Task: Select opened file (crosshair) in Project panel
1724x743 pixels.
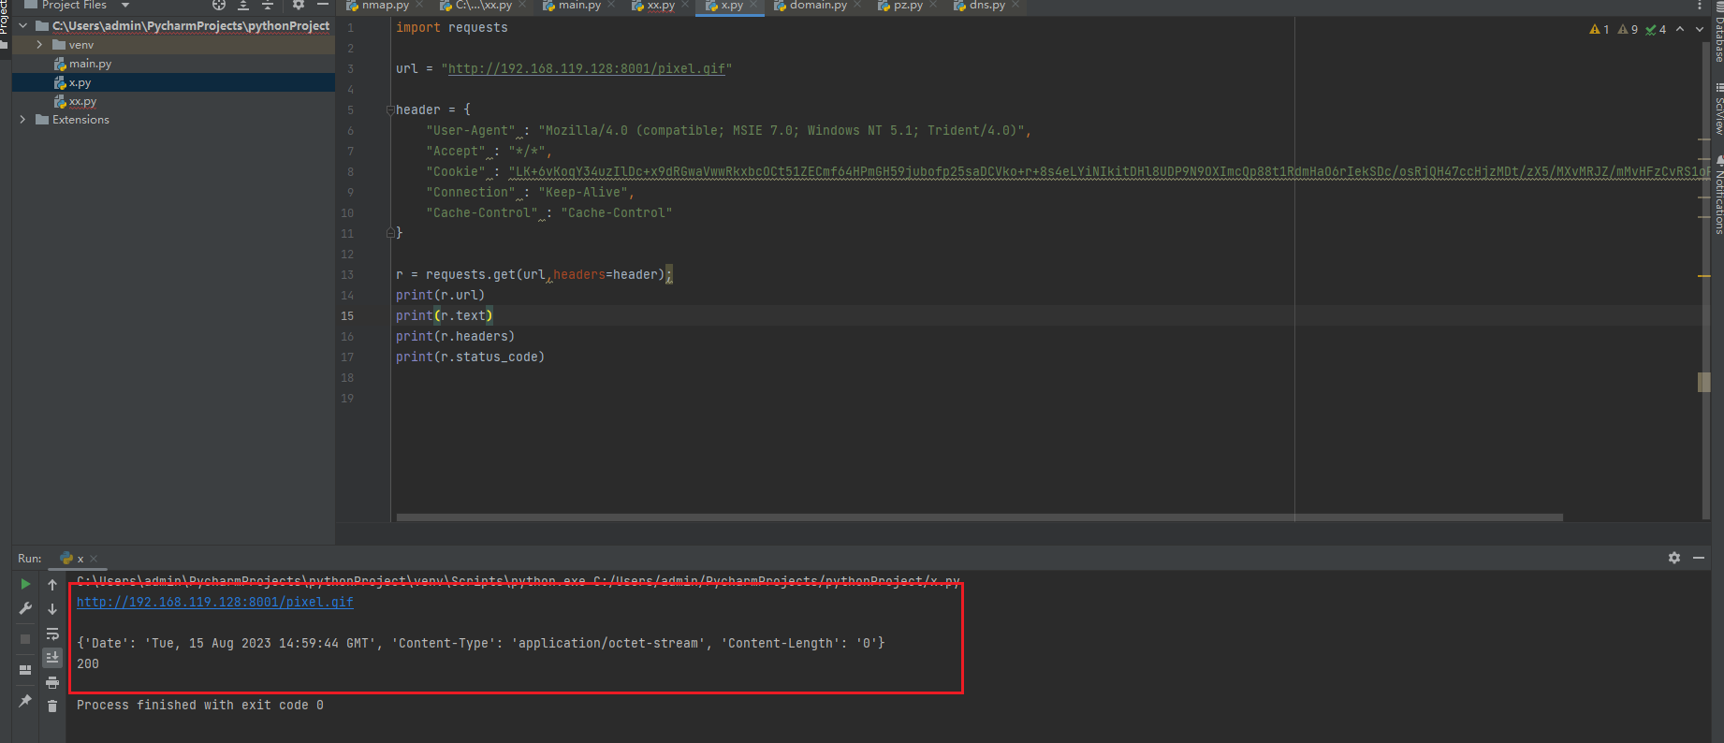Action: [x=219, y=5]
